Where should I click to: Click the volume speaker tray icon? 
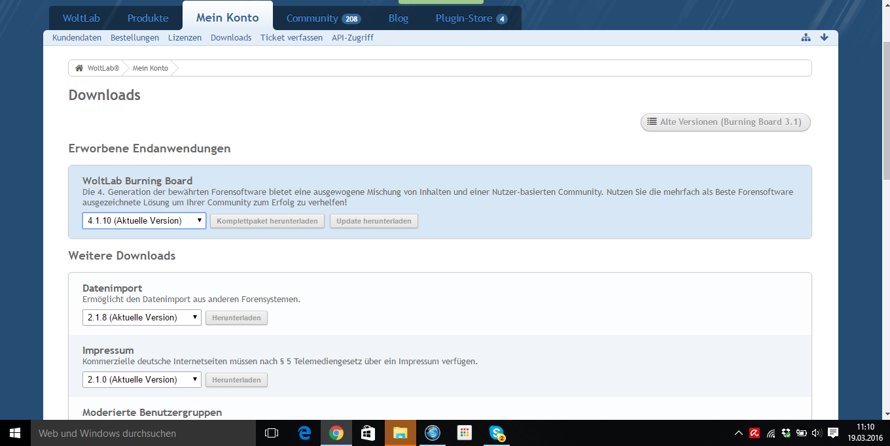(x=816, y=433)
